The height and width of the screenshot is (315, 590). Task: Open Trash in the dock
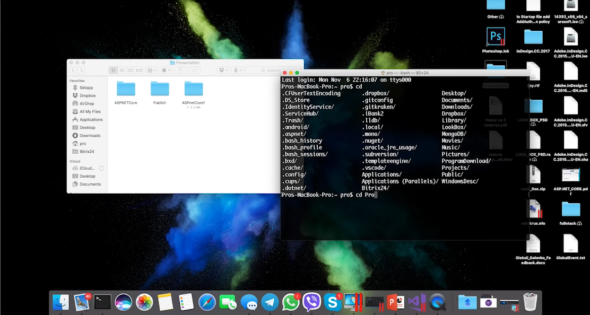pos(530,302)
